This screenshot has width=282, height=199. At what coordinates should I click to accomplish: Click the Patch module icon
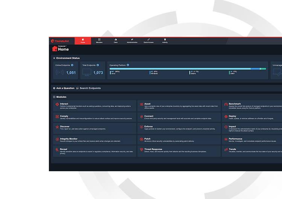point(141,139)
